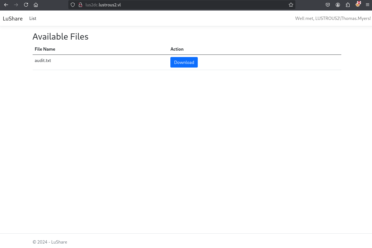Reload the current page
This screenshot has height=248, width=372.
pos(26,5)
